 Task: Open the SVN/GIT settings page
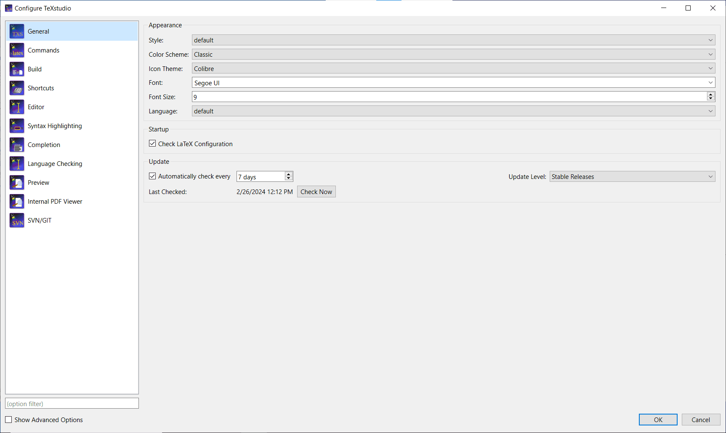[x=72, y=220]
